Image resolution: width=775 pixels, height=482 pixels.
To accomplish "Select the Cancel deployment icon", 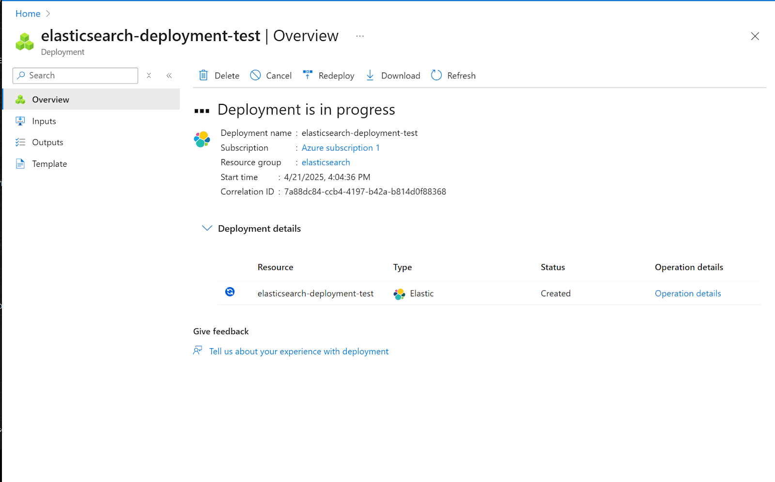I will tap(256, 75).
